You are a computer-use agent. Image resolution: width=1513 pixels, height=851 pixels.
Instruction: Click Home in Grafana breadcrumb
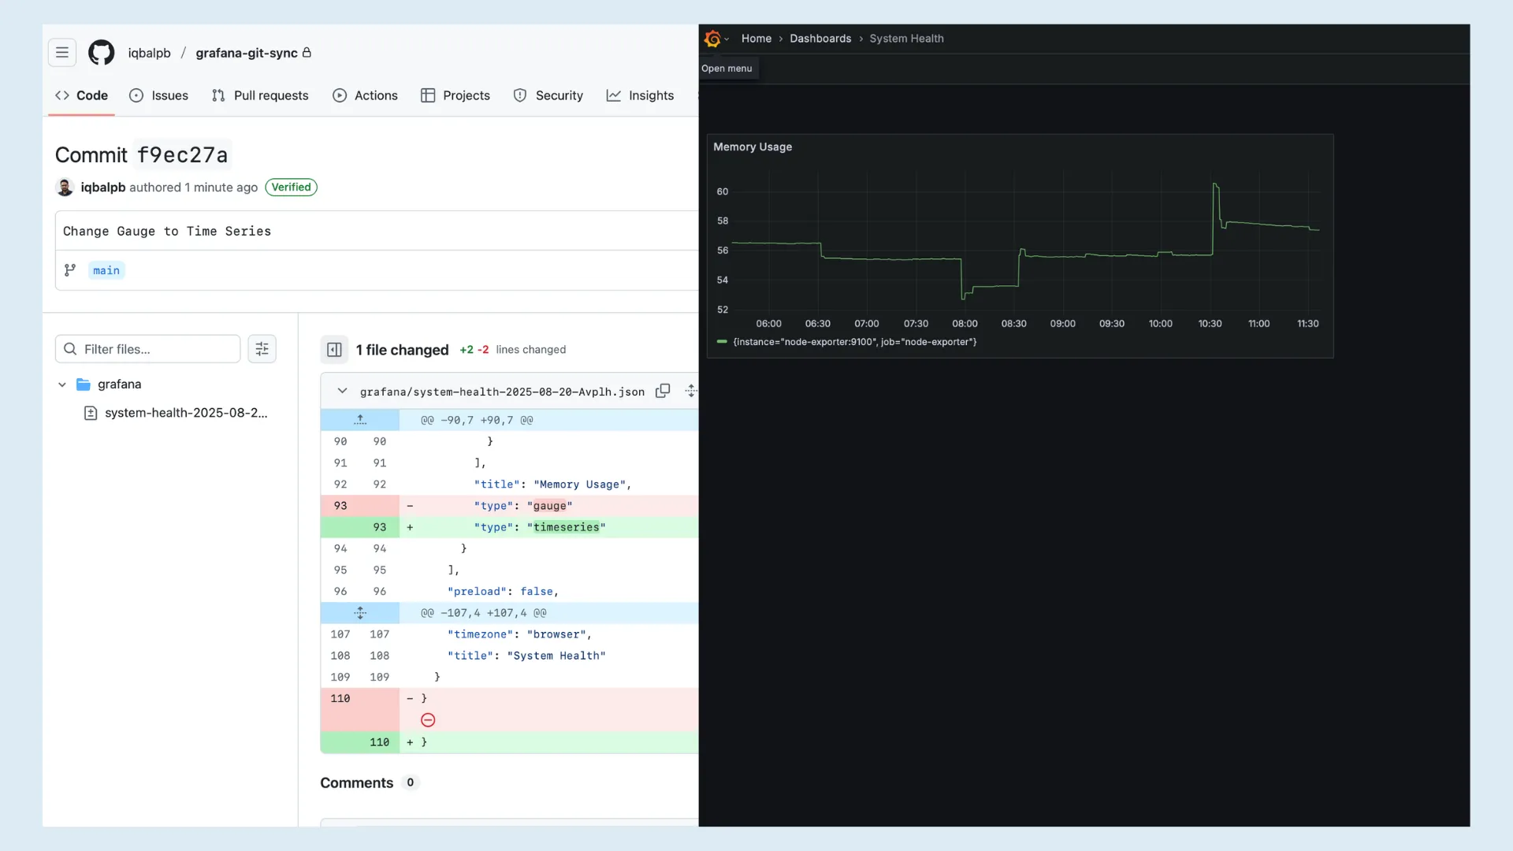(x=756, y=39)
